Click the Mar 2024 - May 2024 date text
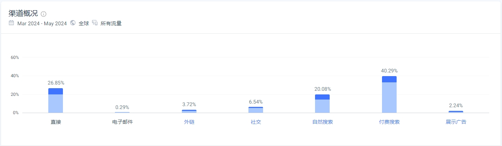Image resolution: width=502 pixels, height=146 pixels. click(x=42, y=23)
